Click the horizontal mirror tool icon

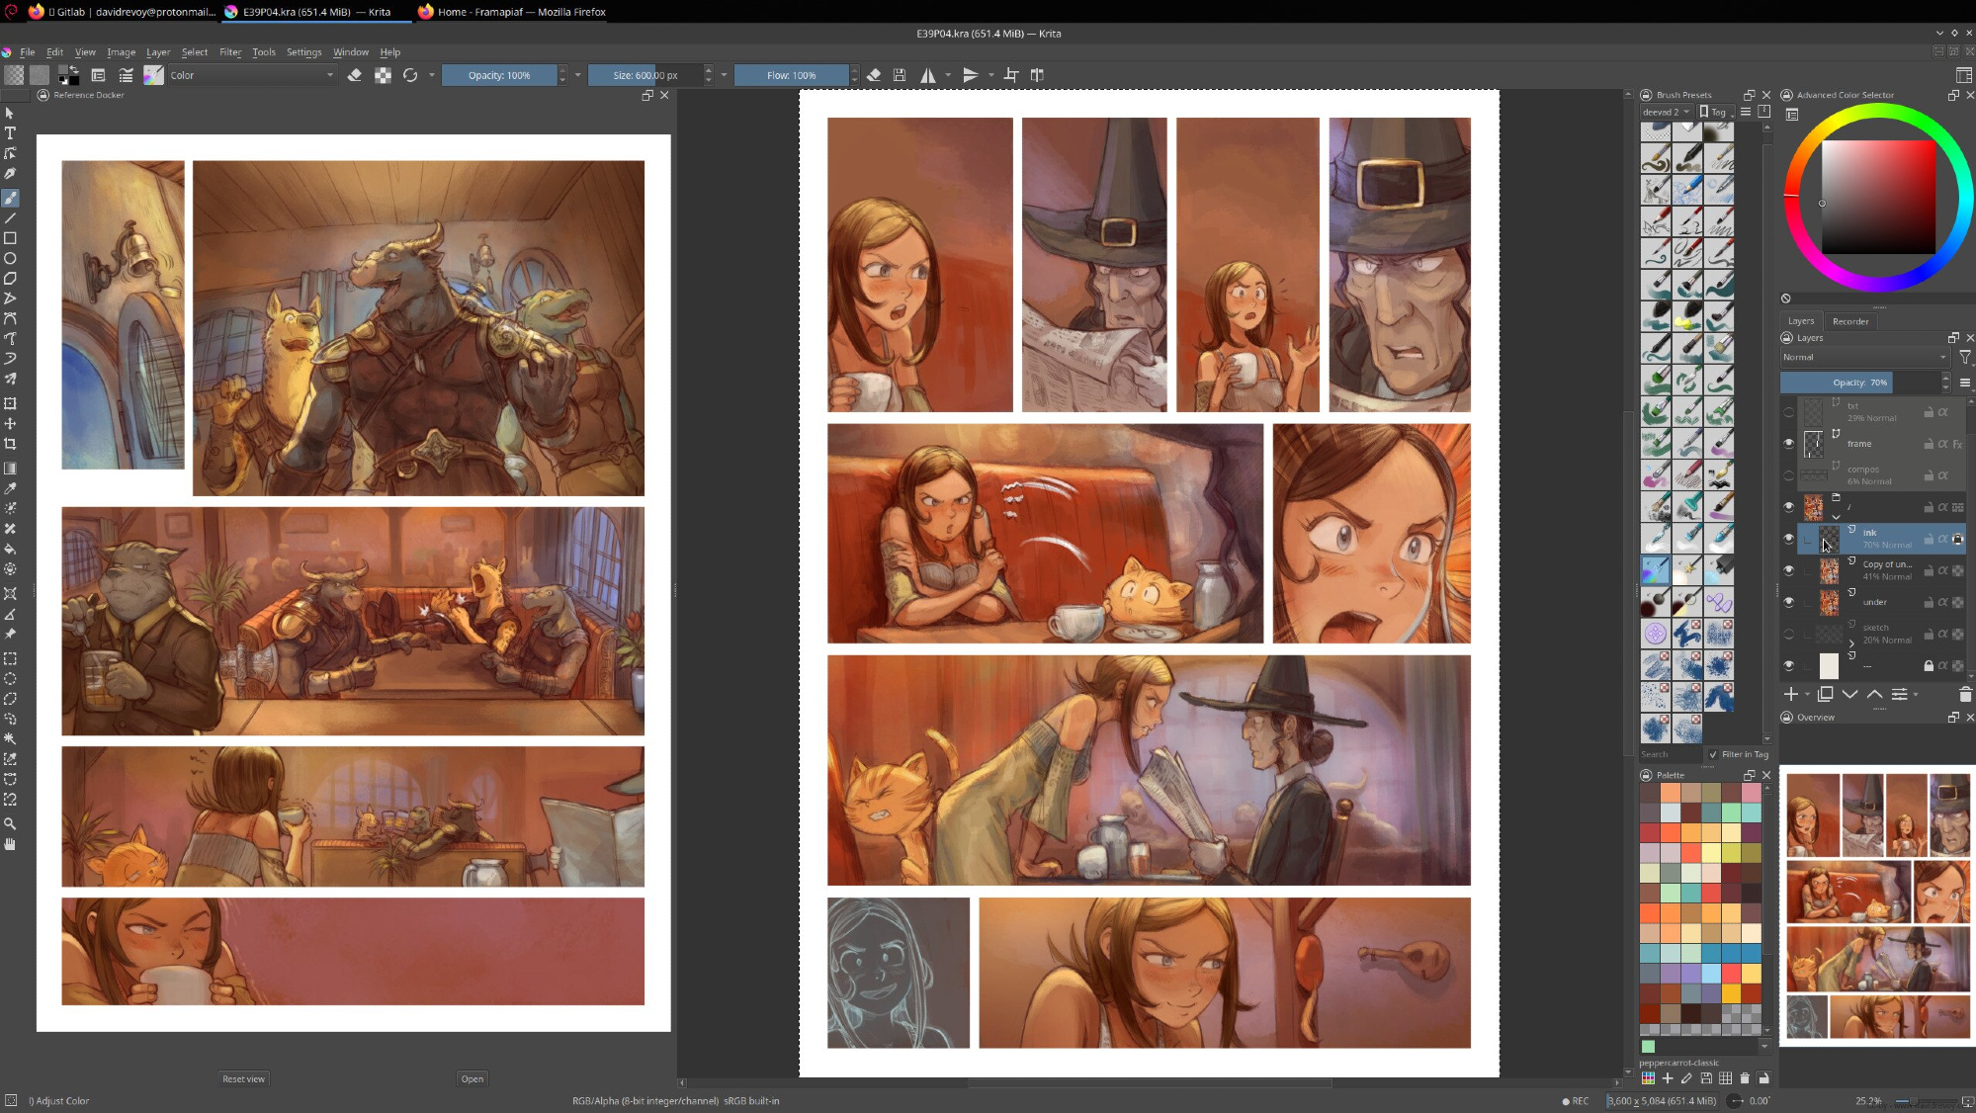pyautogui.click(x=927, y=75)
